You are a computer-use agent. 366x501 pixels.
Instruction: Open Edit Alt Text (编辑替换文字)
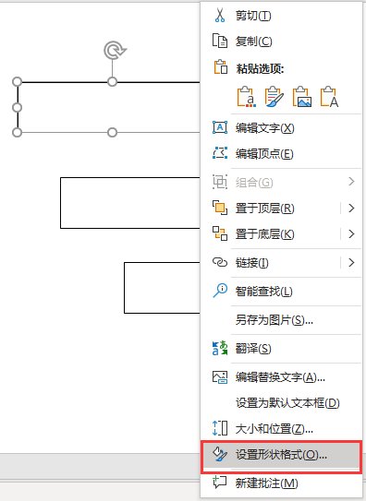(x=281, y=377)
